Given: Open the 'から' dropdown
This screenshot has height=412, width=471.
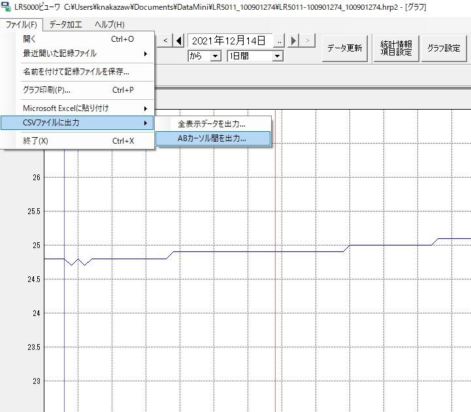Looking at the screenshot, I should point(204,56).
